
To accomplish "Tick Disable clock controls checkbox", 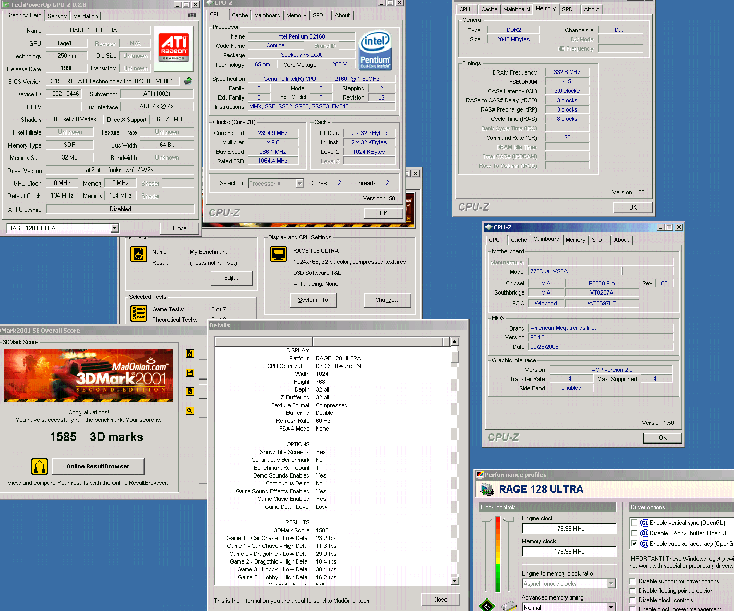I will (633, 600).
